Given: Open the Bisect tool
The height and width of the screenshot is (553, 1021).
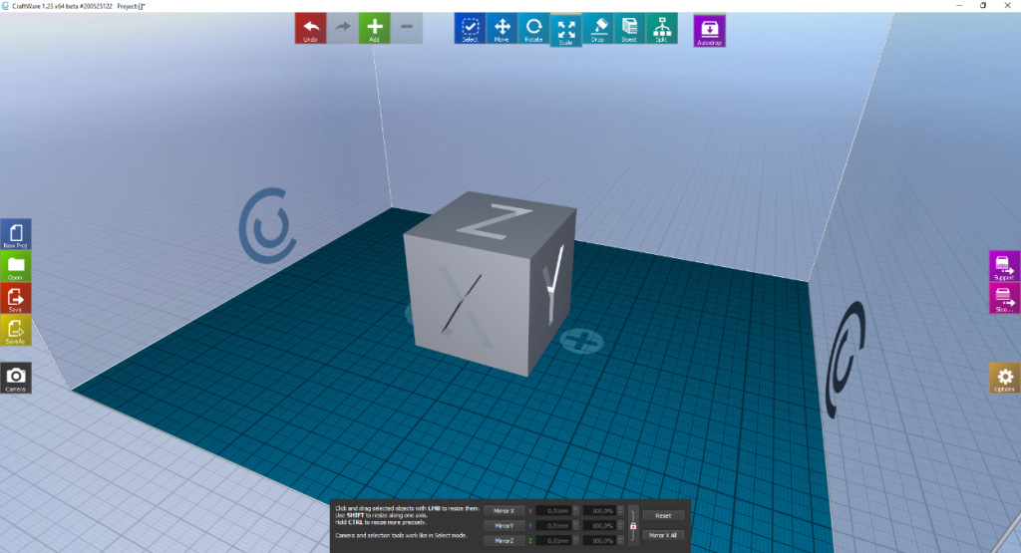Looking at the screenshot, I should coord(629,27).
